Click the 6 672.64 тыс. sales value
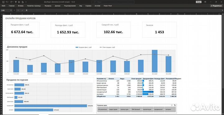 coord(22,32)
